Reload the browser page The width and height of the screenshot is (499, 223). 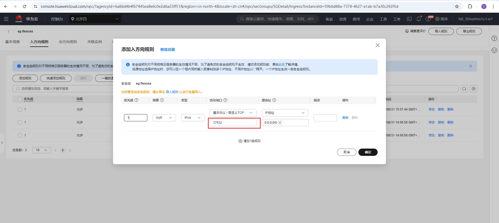(24, 6)
